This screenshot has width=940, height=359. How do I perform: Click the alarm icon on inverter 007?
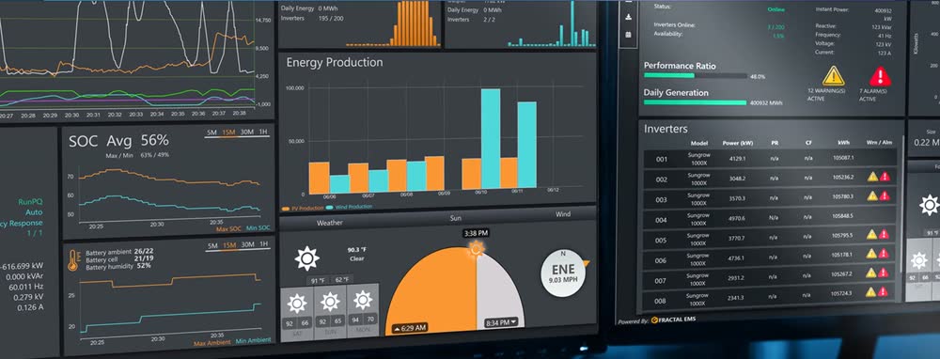click(883, 273)
